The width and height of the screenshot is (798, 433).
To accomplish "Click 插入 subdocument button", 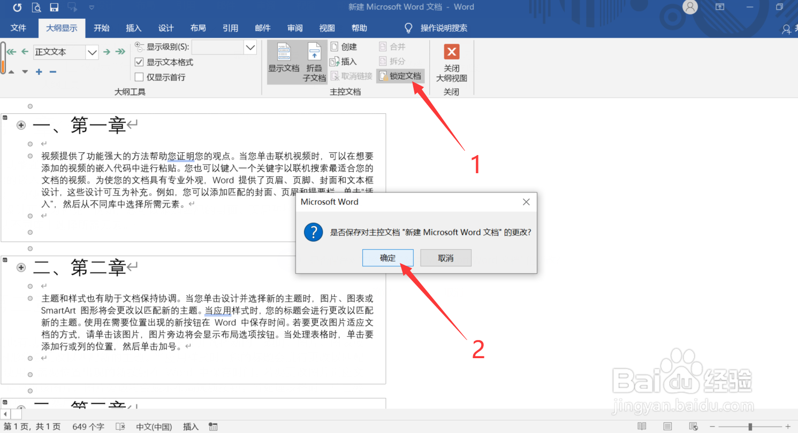I will click(x=344, y=61).
